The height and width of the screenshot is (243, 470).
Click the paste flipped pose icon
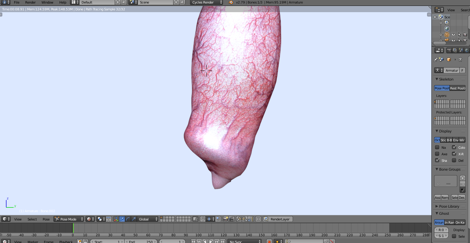[x=251, y=219]
